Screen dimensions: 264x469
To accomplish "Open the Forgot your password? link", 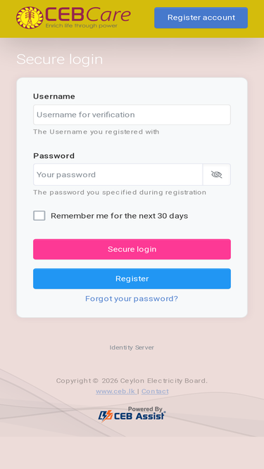I will 132,299.
